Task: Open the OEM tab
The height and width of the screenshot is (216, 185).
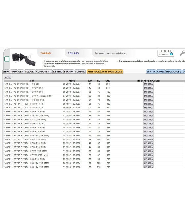Action: click(x=21, y=72)
